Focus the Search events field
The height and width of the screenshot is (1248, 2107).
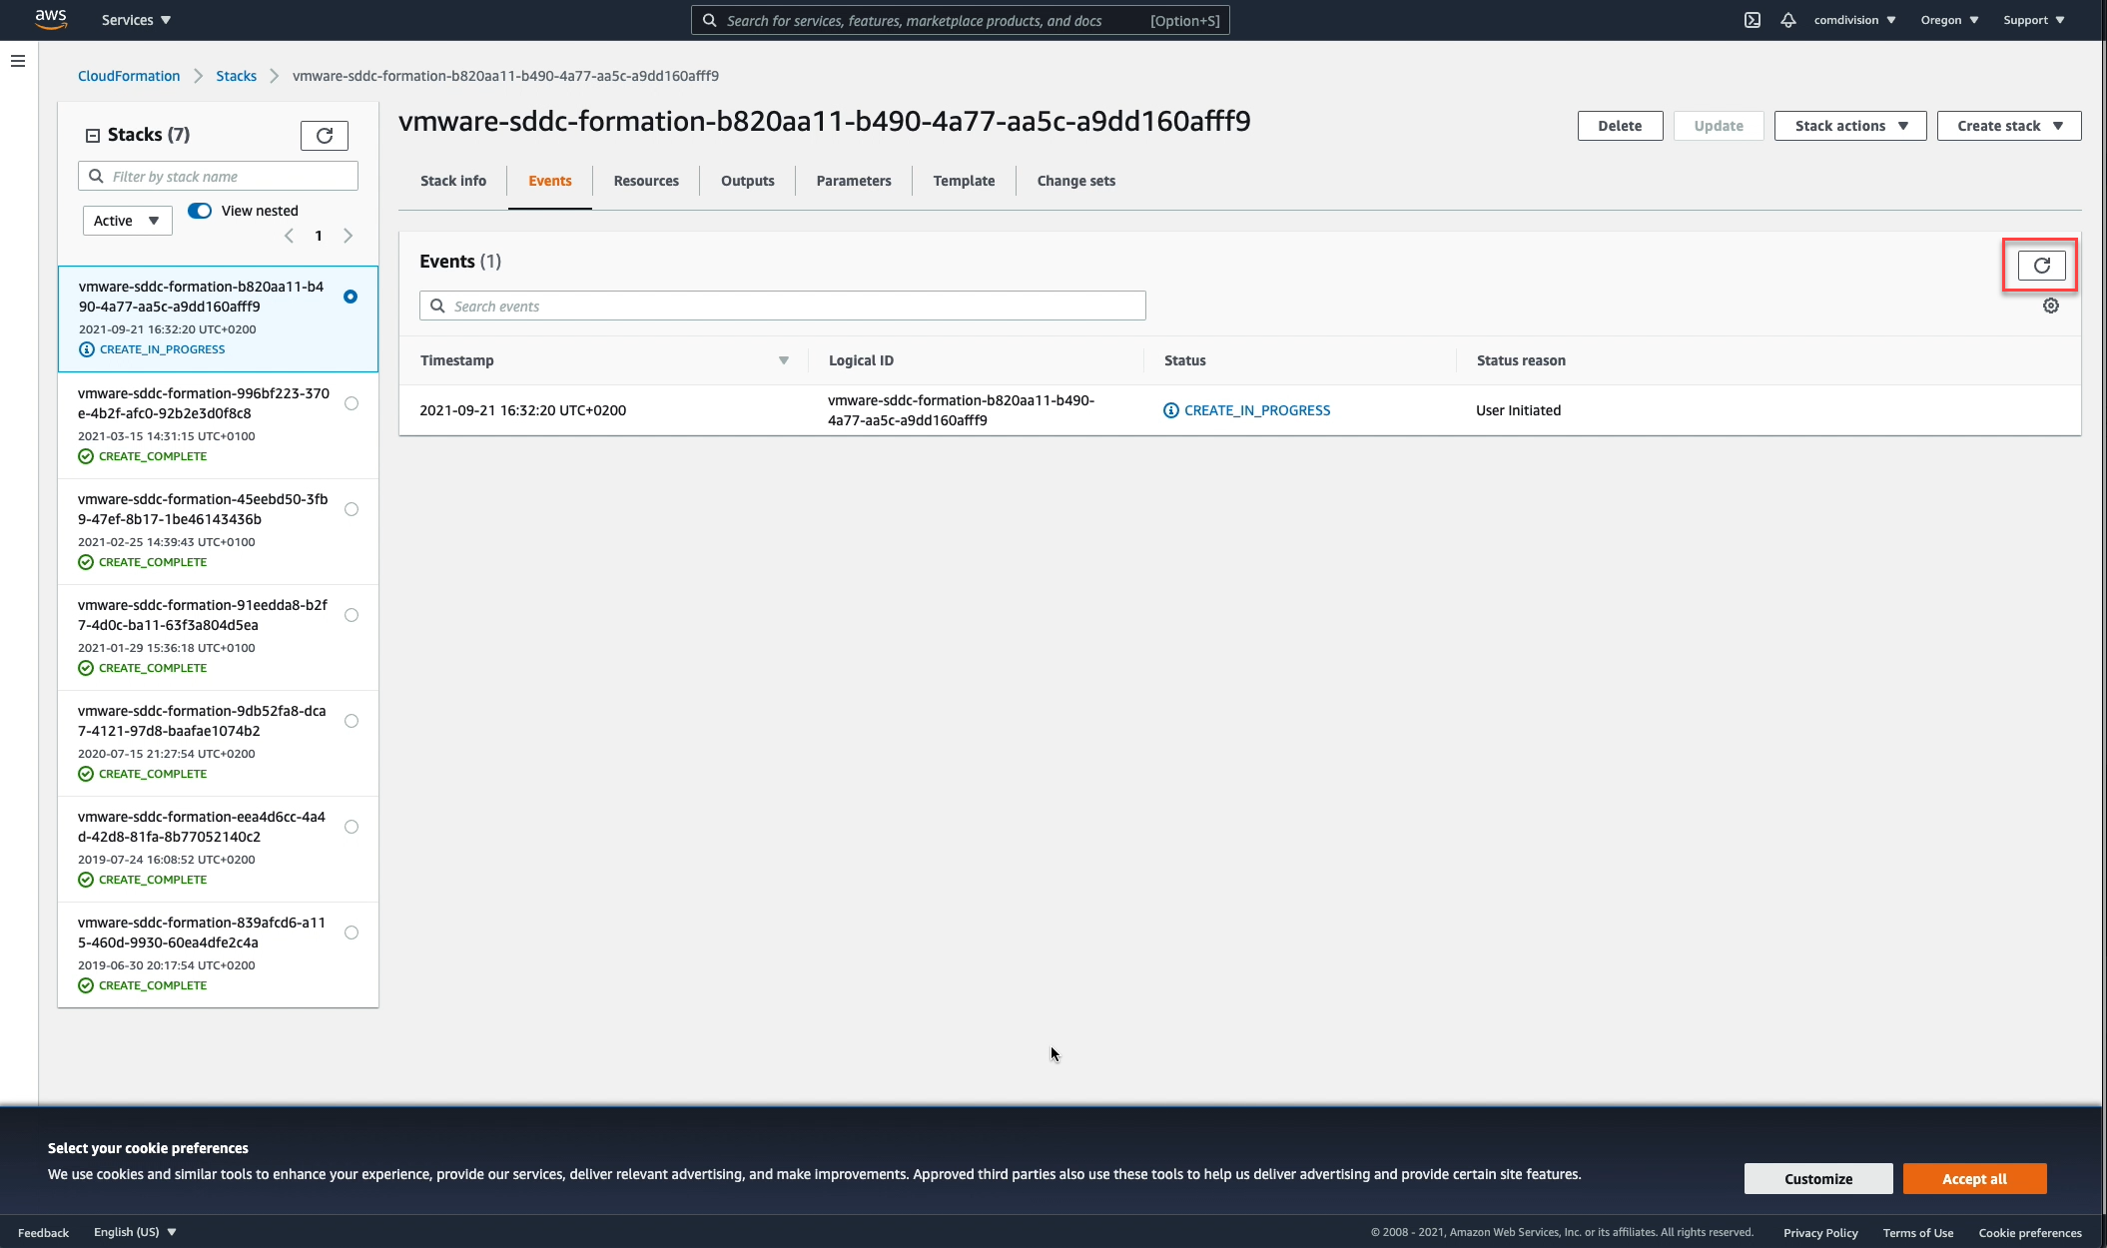pyautogui.click(x=783, y=307)
